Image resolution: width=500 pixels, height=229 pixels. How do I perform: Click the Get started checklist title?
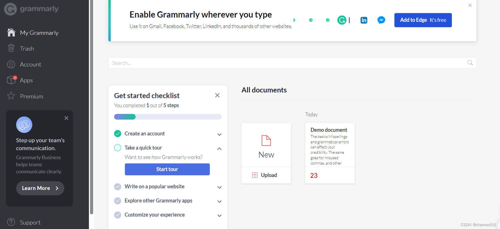[147, 96]
